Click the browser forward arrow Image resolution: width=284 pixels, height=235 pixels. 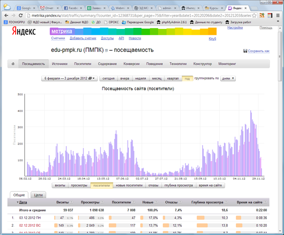click(14, 16)
